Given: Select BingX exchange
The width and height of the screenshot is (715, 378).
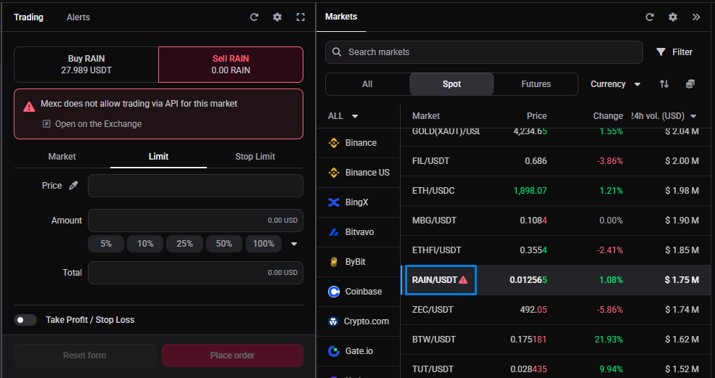Looking at the screenshot, I should [358, 202].
